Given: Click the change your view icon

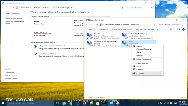Looking at the screenshot, I should (x=171, y=29).
